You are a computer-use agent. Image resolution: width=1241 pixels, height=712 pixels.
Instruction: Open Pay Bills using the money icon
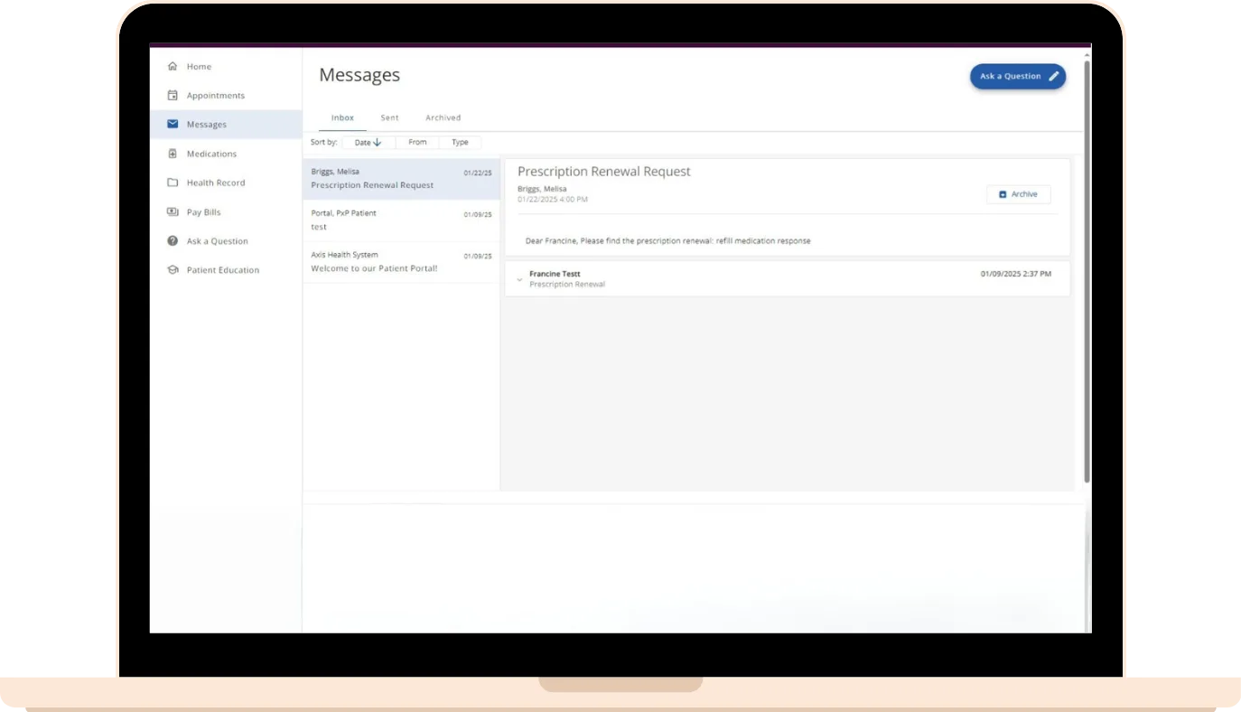(x=173, y=212)
